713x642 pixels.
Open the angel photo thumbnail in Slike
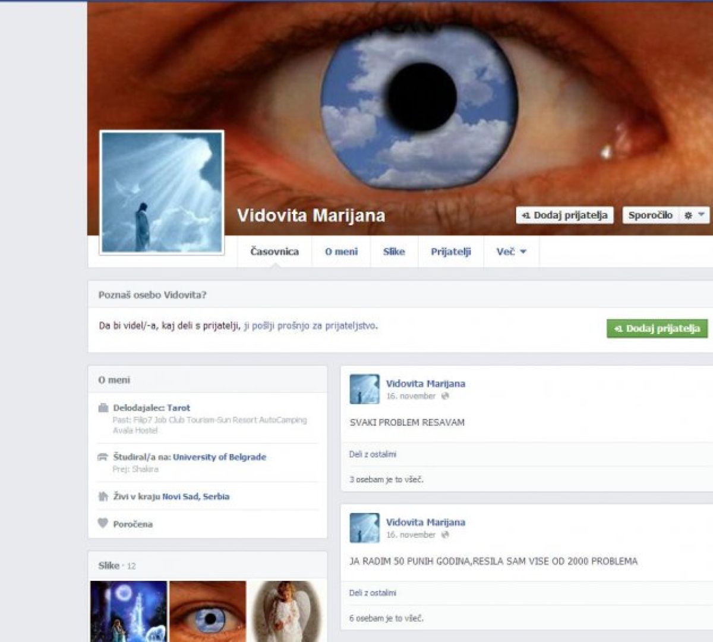pyautogui.click(x=286, y=611)
